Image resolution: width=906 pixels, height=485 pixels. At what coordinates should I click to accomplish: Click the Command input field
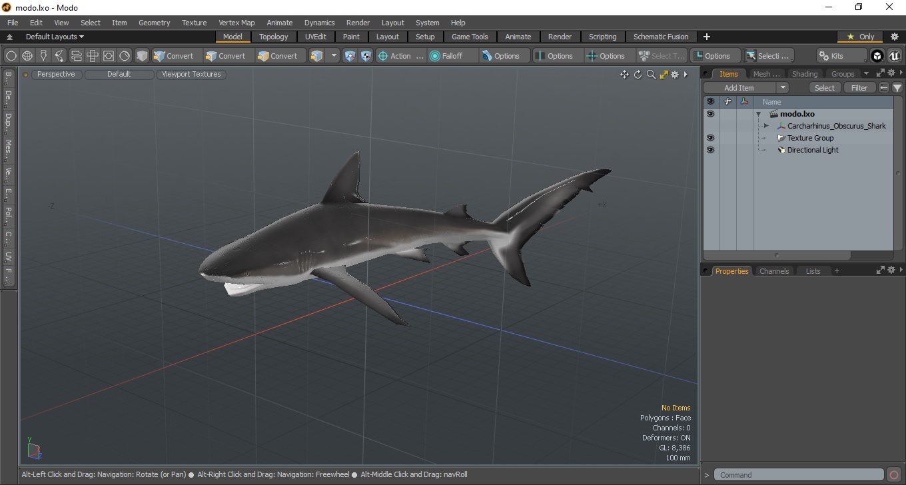click(x=799, y=475)
